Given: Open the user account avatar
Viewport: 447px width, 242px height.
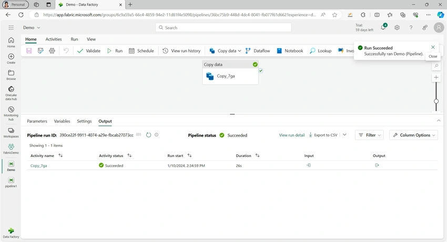Looking at the screenshot, I should 439,28.
